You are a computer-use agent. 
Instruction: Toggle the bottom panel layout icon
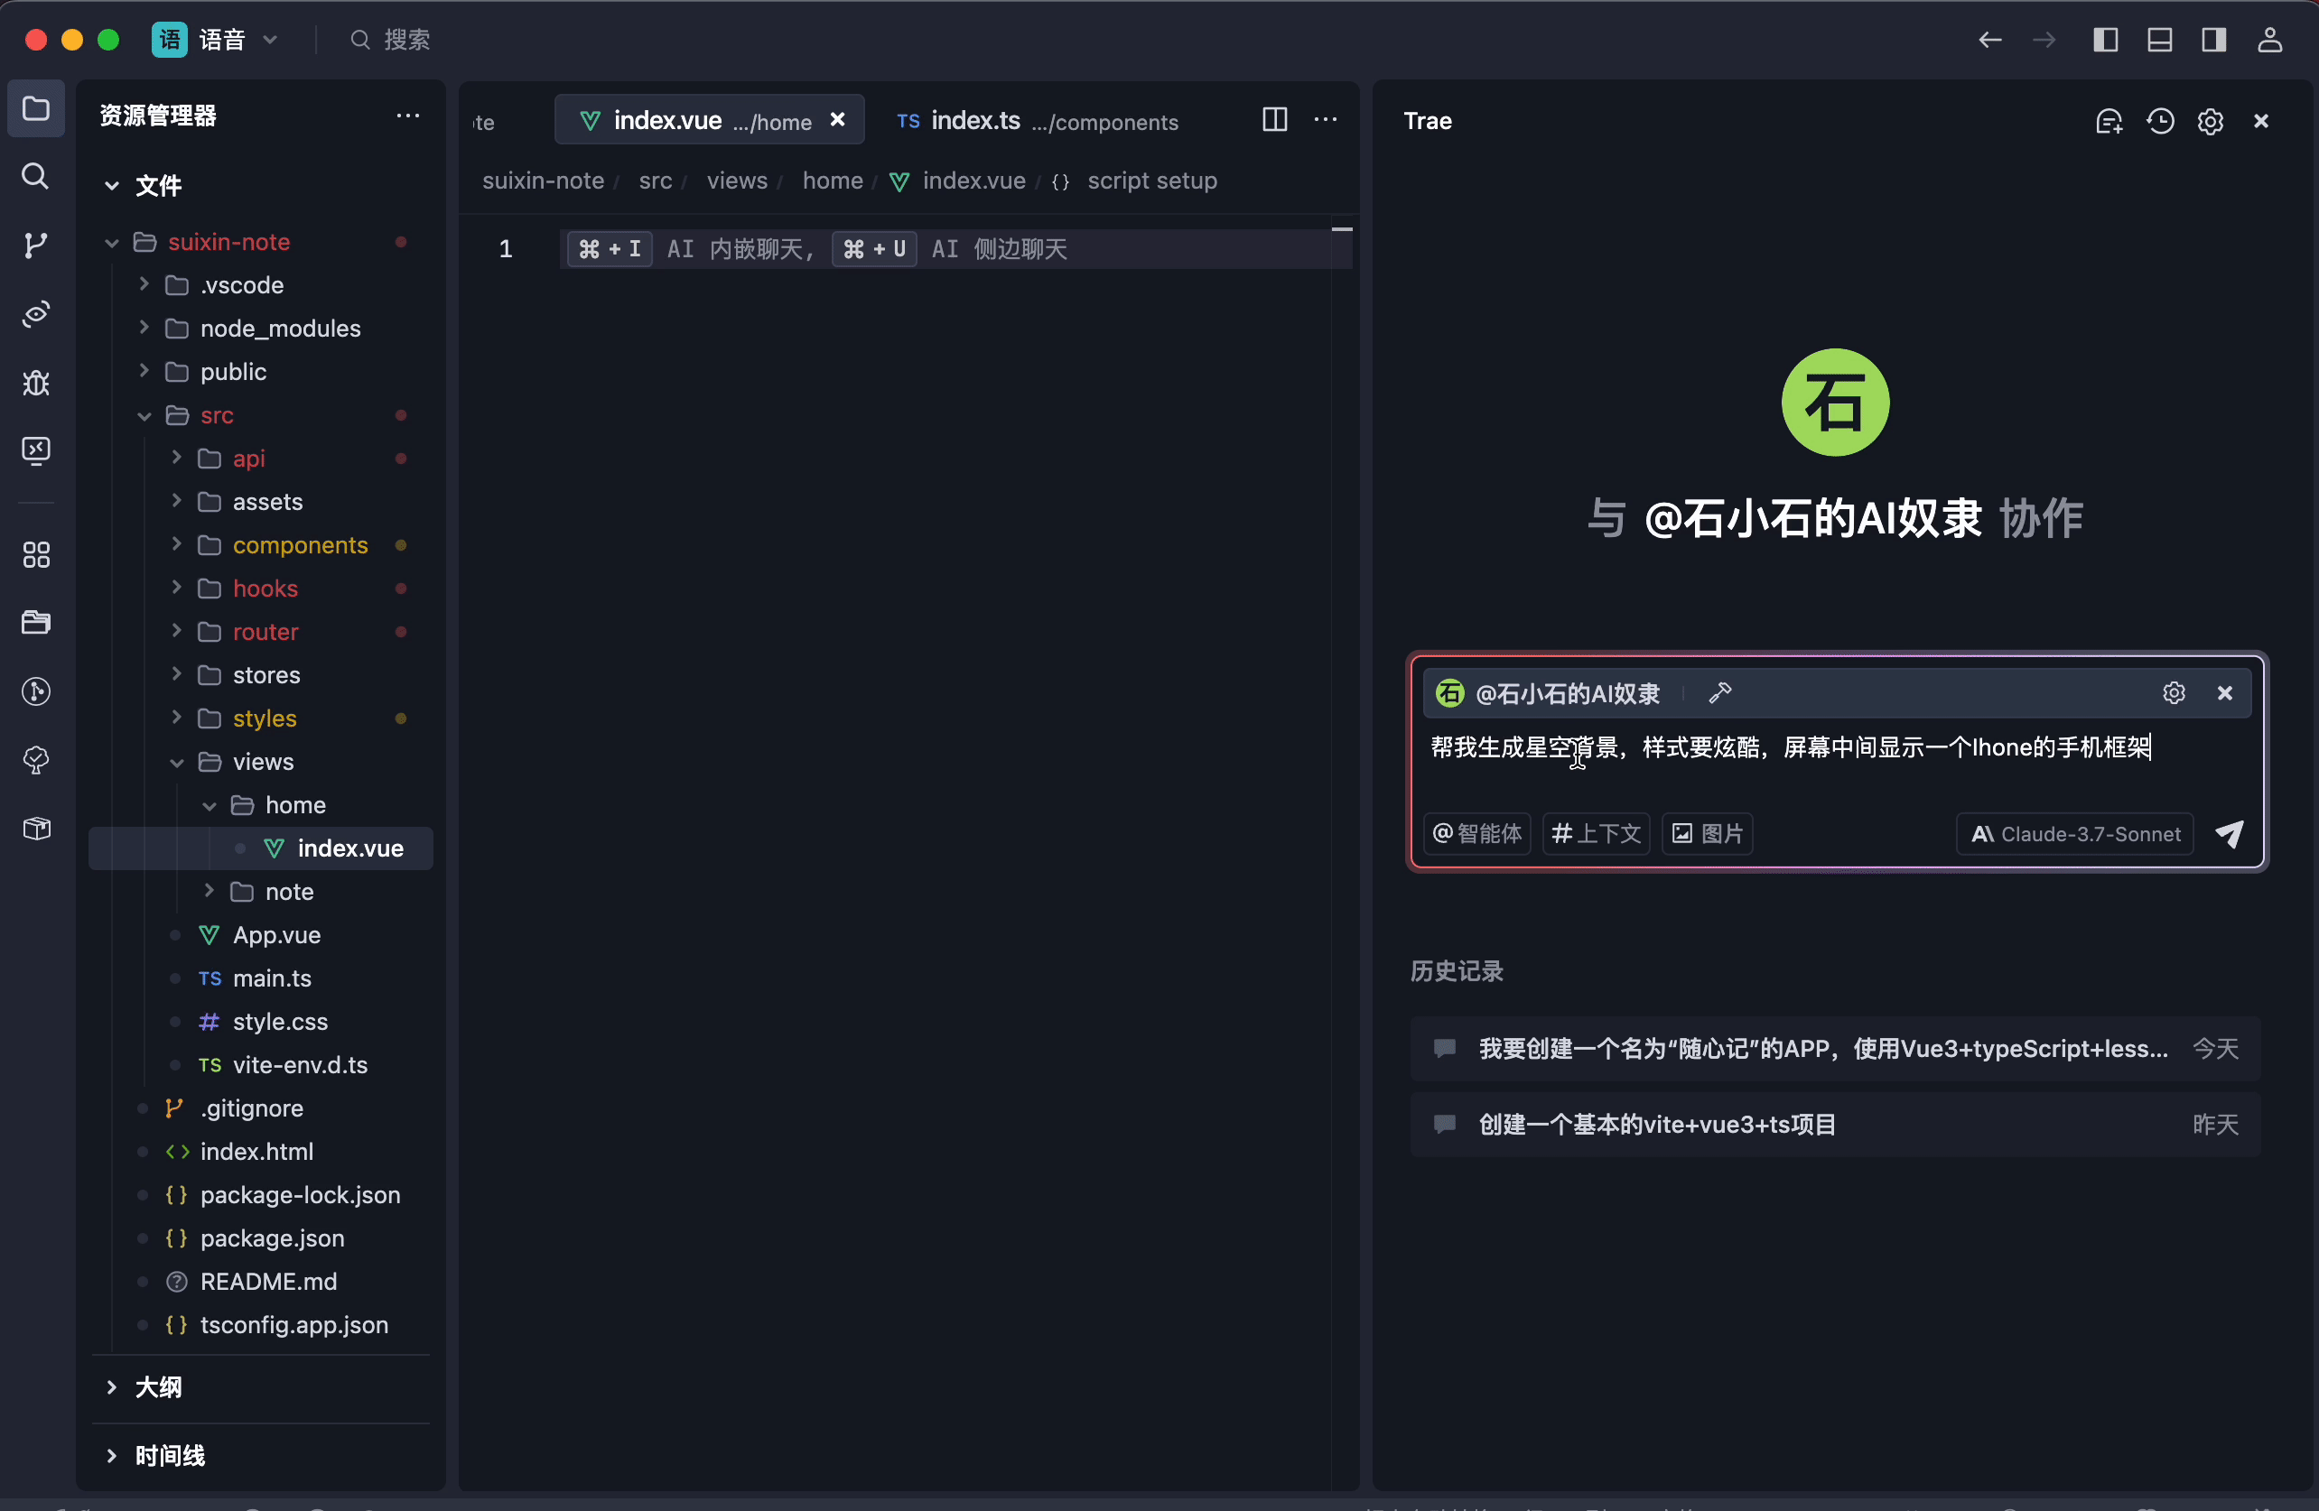pyautogui.click(x=2159, y=40)
